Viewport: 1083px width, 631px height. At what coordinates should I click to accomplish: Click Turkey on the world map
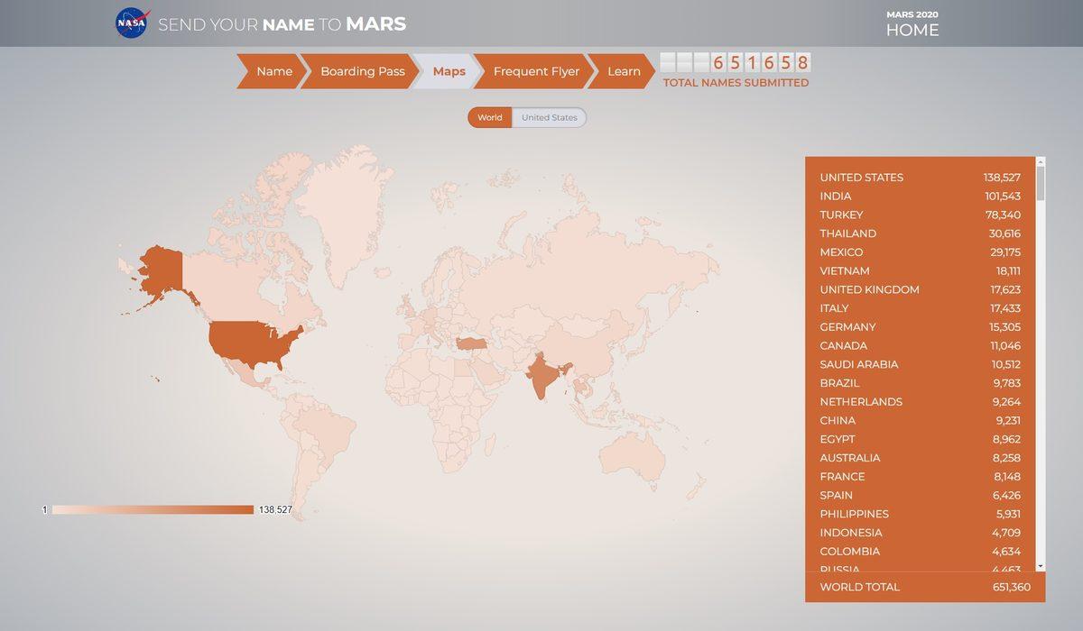click(x=471, y=343)
